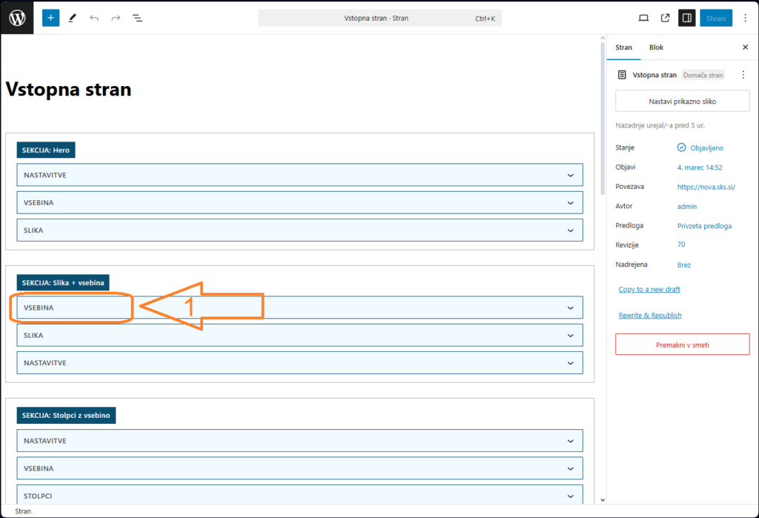
Task: Click the Redo arrow icon
Action: point(116,18)
